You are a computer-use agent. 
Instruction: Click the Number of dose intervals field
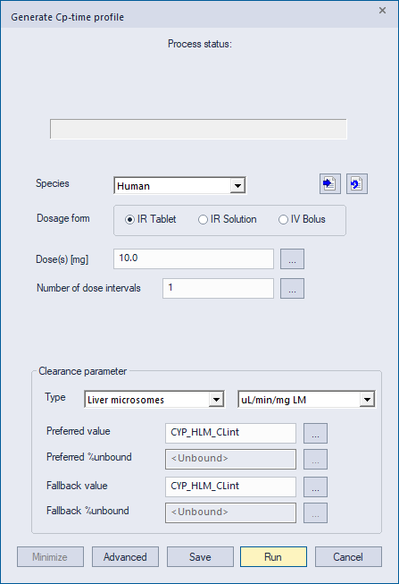219,288
